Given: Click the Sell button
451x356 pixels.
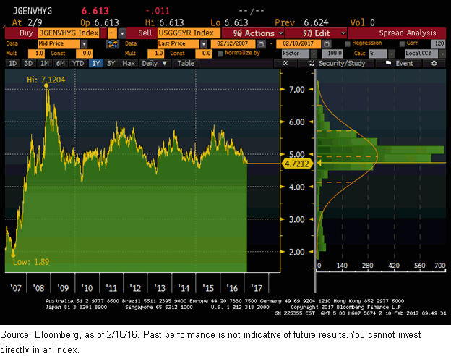Looking at the screenshot, I should 142,33.
